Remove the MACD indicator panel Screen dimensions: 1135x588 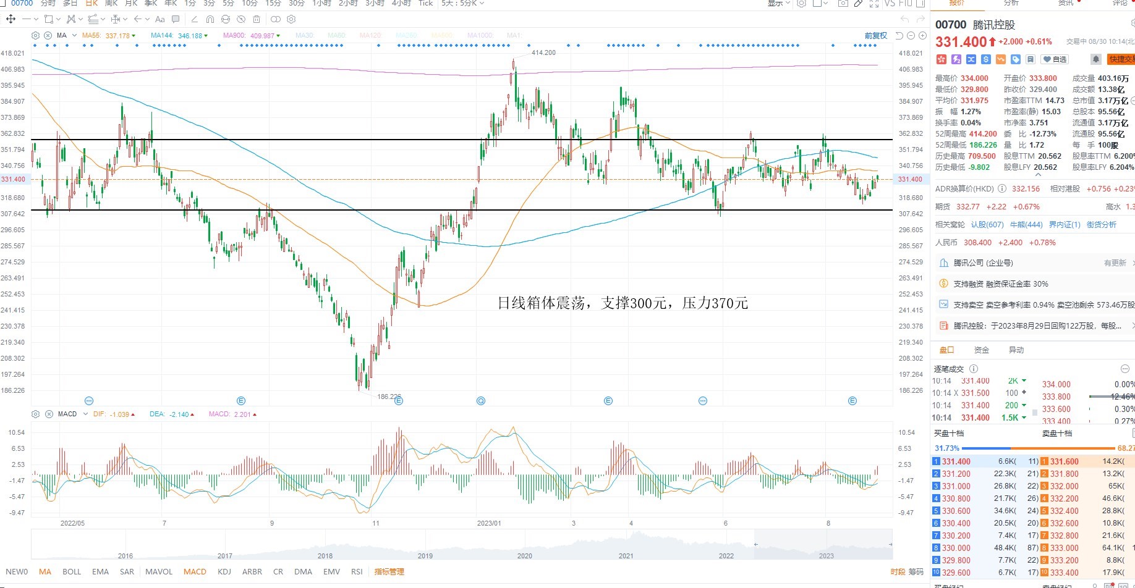[x=49, y=414]
